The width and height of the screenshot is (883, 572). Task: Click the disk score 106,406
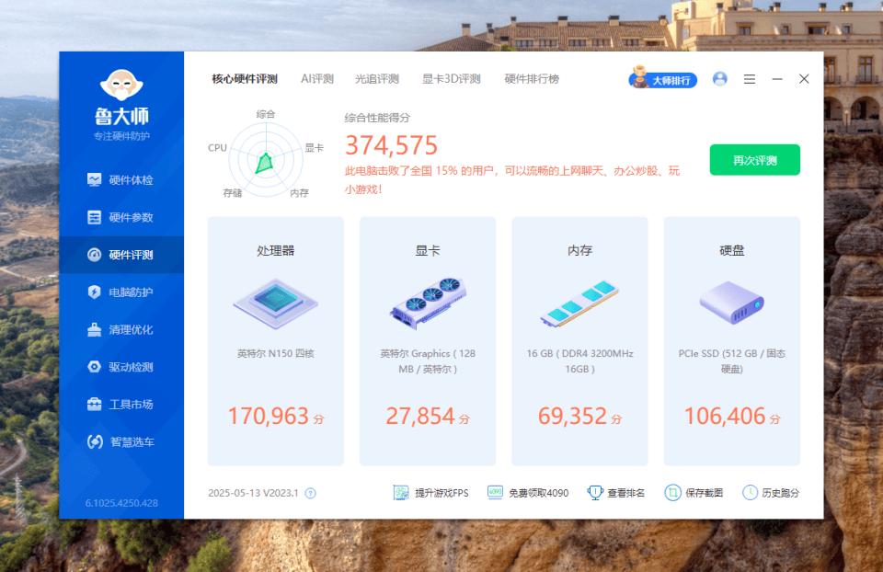pyautogui.click(x=725, y=416)
